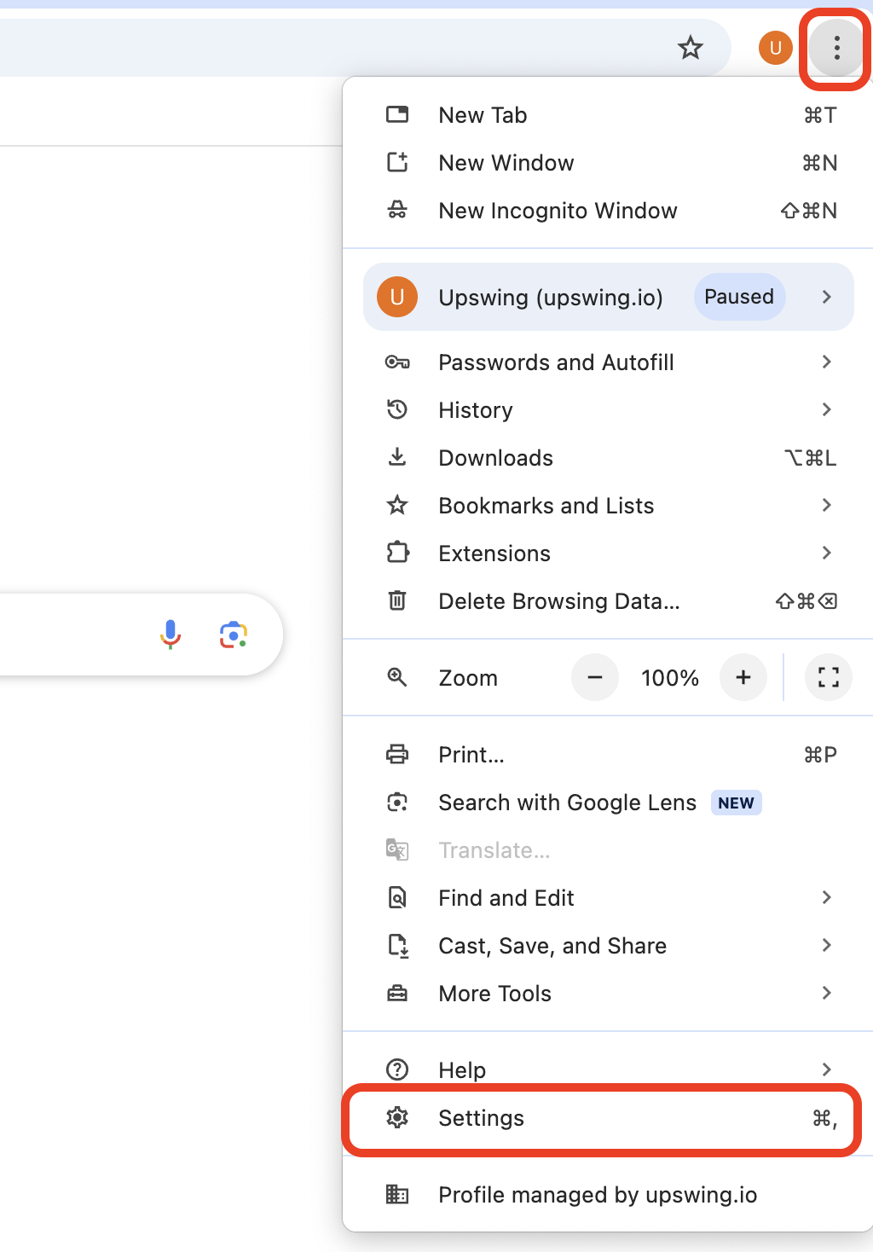Click the Zoom magnifier icon
The image size is (873, 1252).
tap(397, 677)
